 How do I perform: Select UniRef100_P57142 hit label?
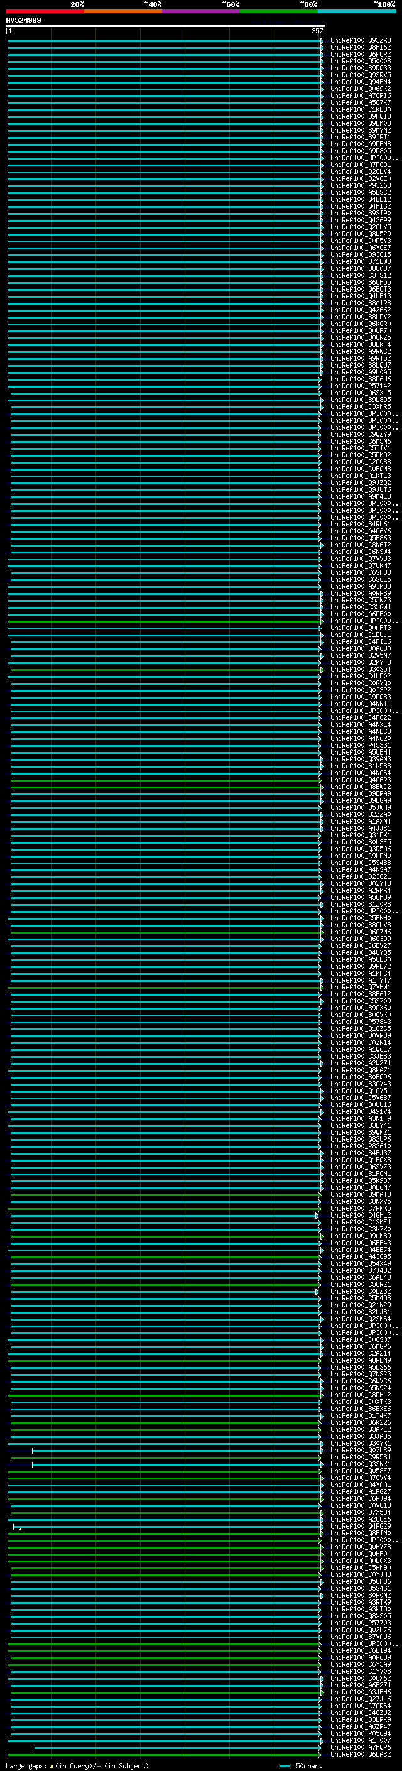point(361,386)
